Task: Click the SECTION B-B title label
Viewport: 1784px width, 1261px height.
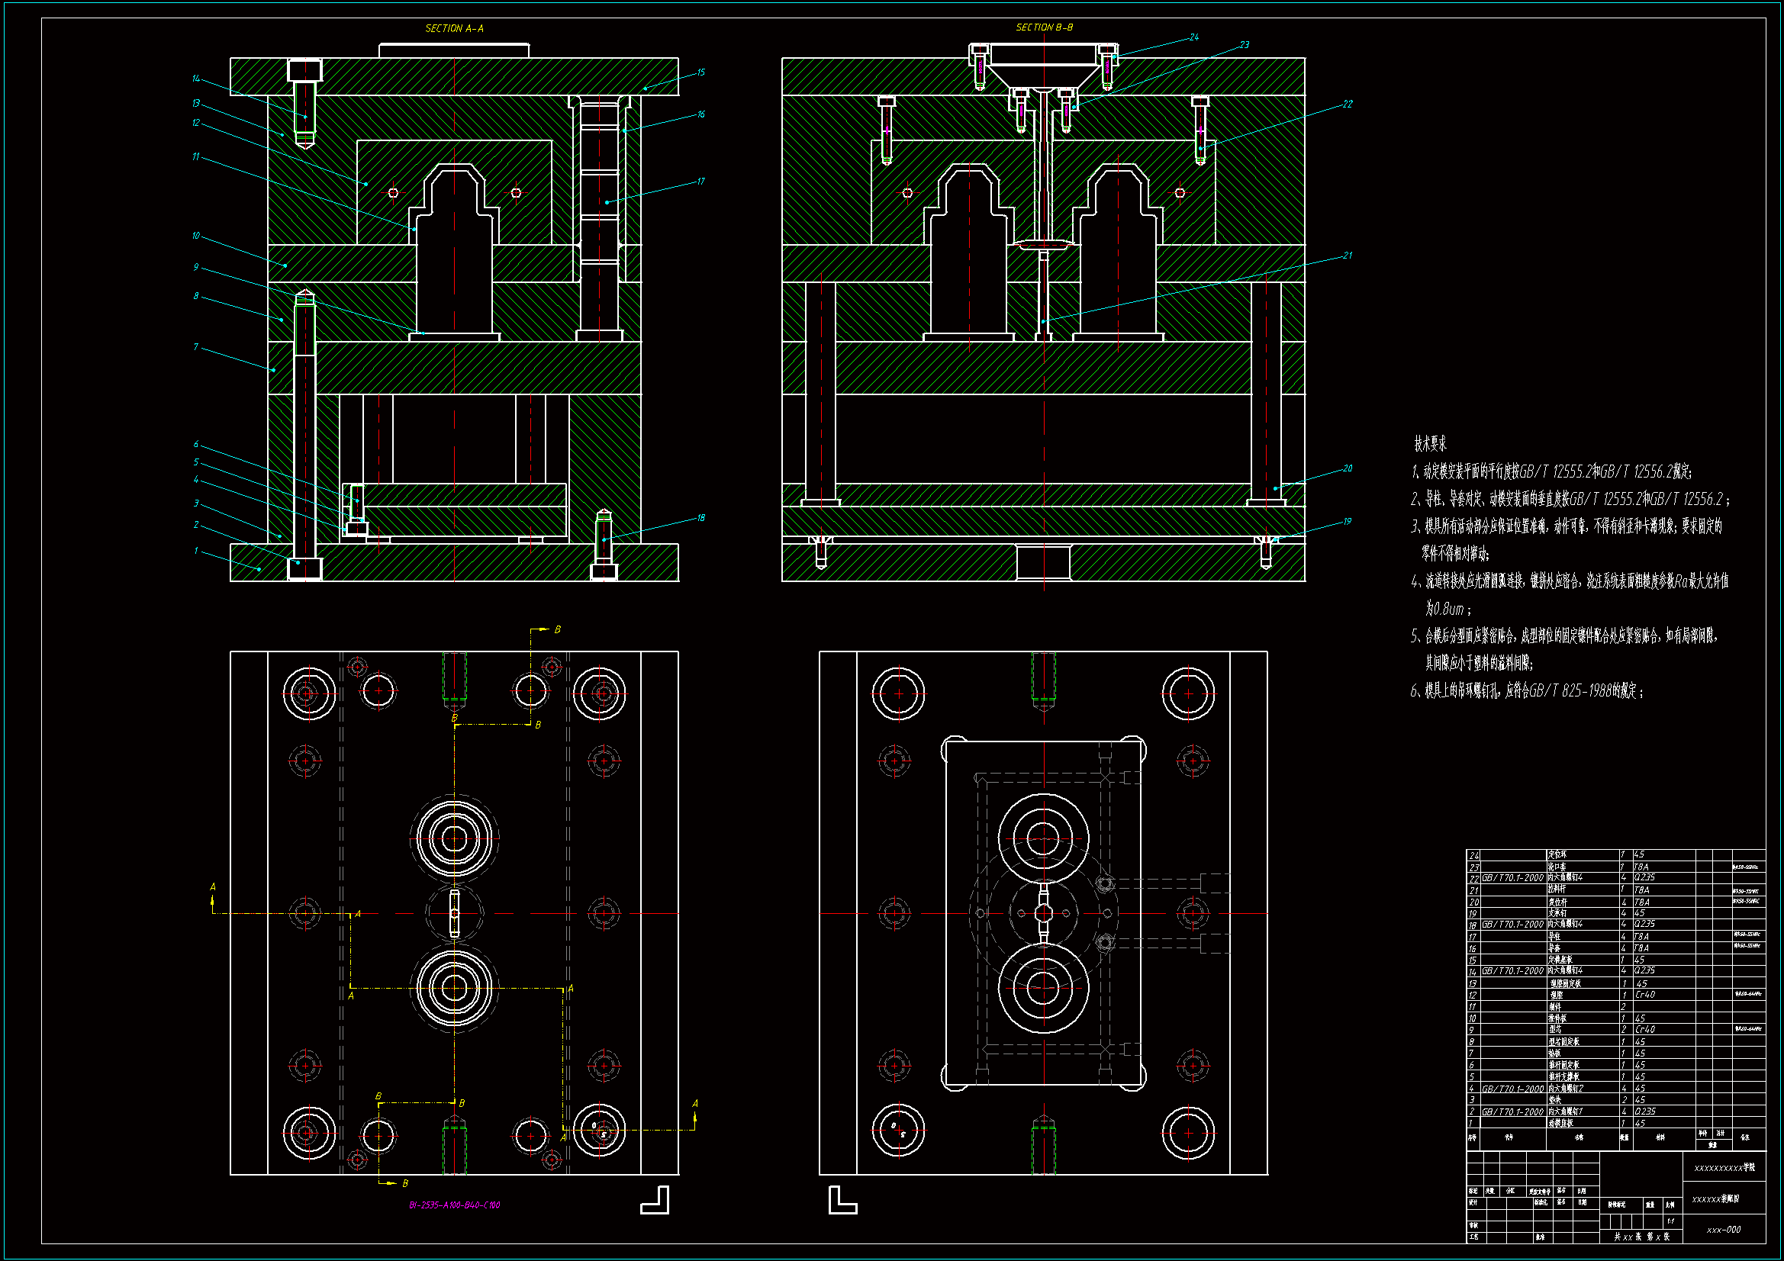Action: (1044, 27)
